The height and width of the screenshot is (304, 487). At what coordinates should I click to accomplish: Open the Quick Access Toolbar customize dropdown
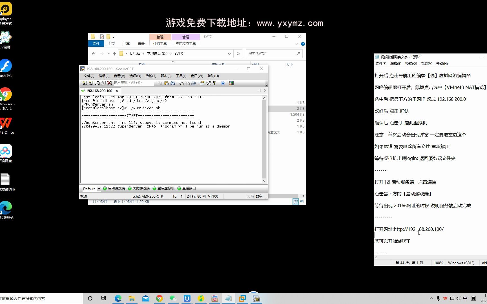tap(113, 37)
